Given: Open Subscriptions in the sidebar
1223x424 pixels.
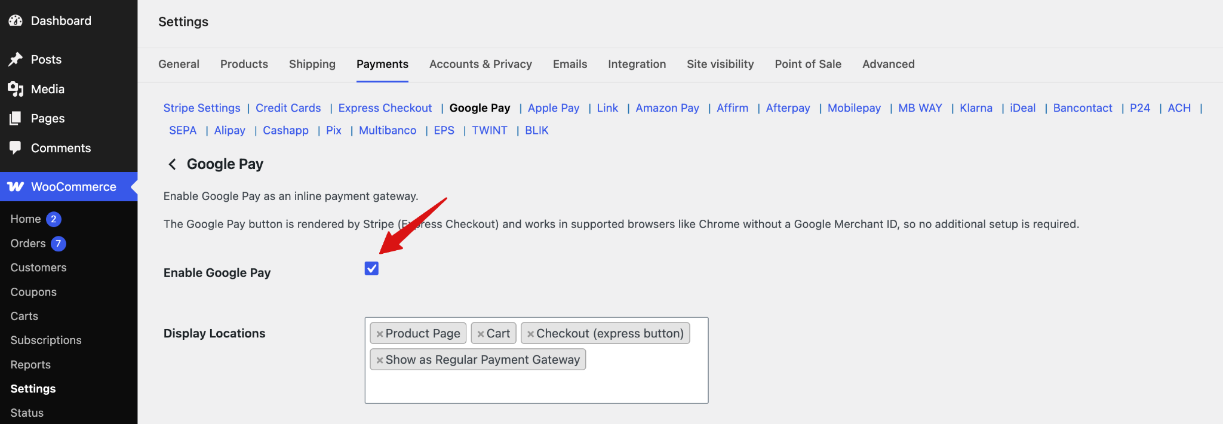Looking at the screenshot, I should [46, 340].
